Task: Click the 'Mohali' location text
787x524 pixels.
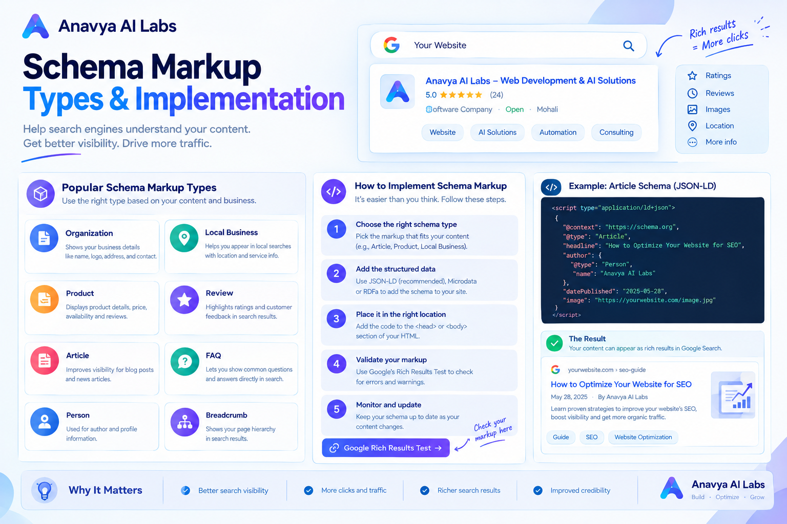Action: pos(547,110)
